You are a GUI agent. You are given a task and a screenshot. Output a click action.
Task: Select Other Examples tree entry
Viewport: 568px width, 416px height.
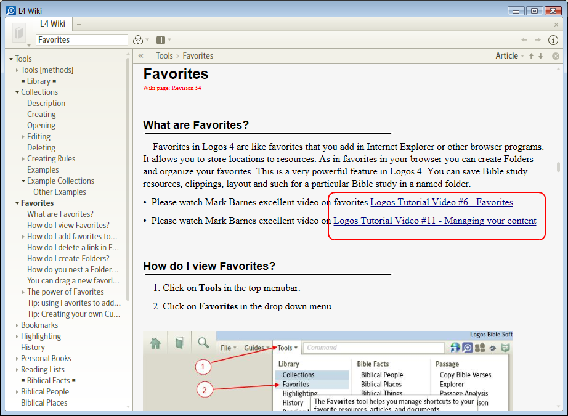(59, 192)
